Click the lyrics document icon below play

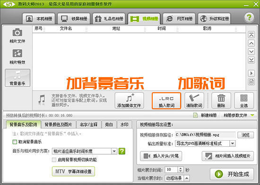tap(251, 82)
